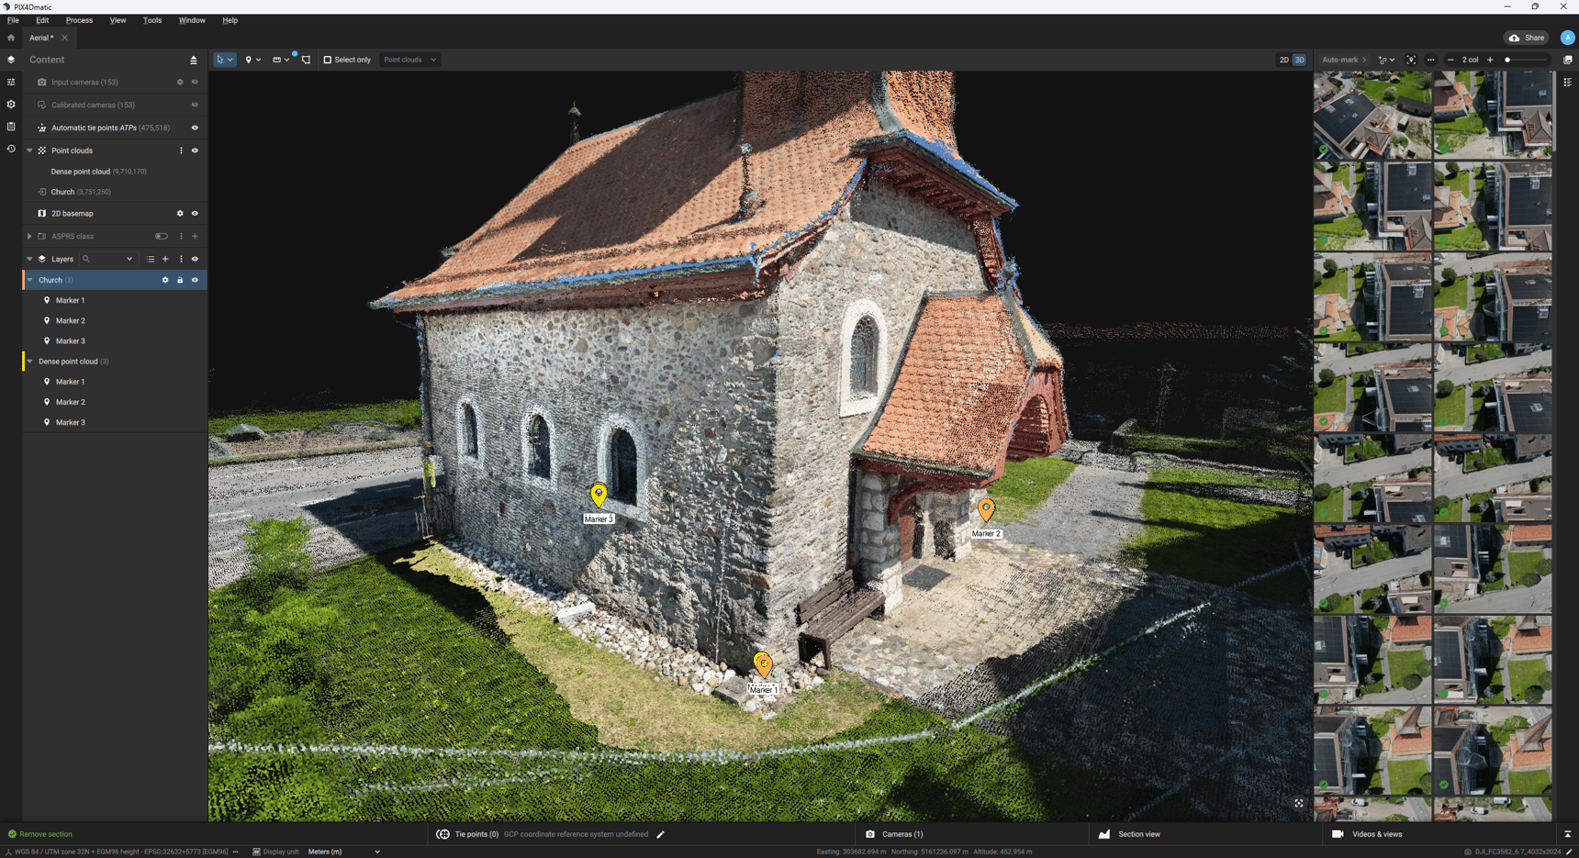Hide Point clouds

click(195, 150)
